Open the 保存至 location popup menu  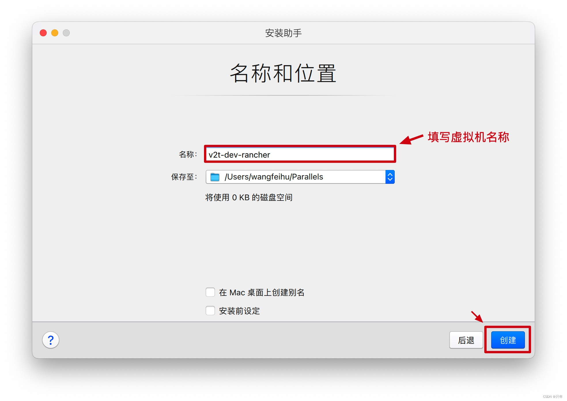300,177
